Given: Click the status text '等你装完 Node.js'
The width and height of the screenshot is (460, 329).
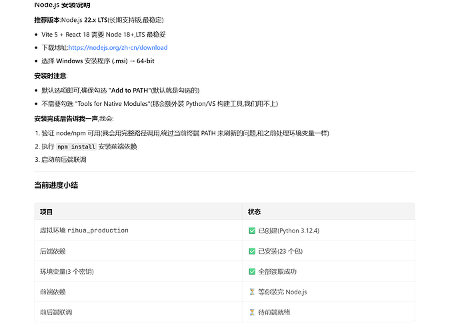Looking at the screenshot, I should [283, 292].
